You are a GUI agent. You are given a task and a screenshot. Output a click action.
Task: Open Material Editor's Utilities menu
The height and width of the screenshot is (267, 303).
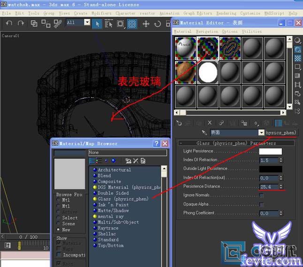point(252,31)
